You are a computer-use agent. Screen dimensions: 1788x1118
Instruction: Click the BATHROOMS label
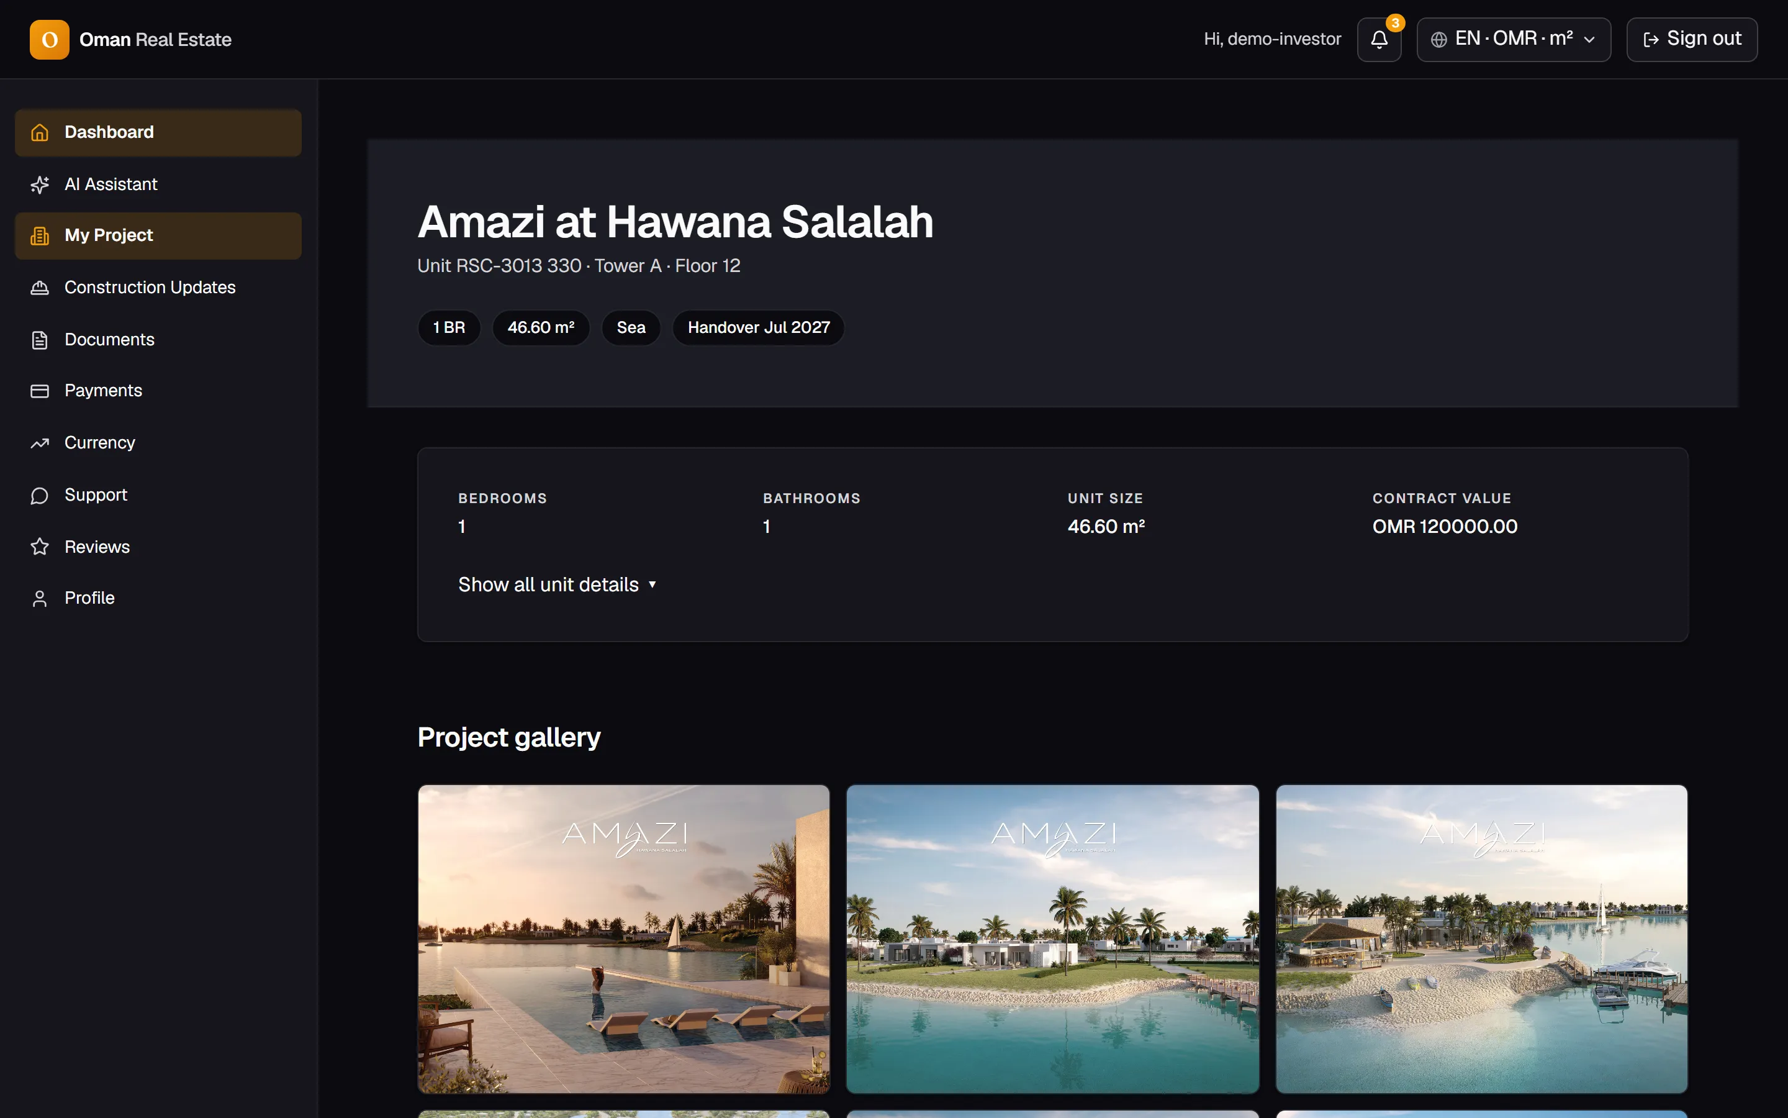pos(811,498)
